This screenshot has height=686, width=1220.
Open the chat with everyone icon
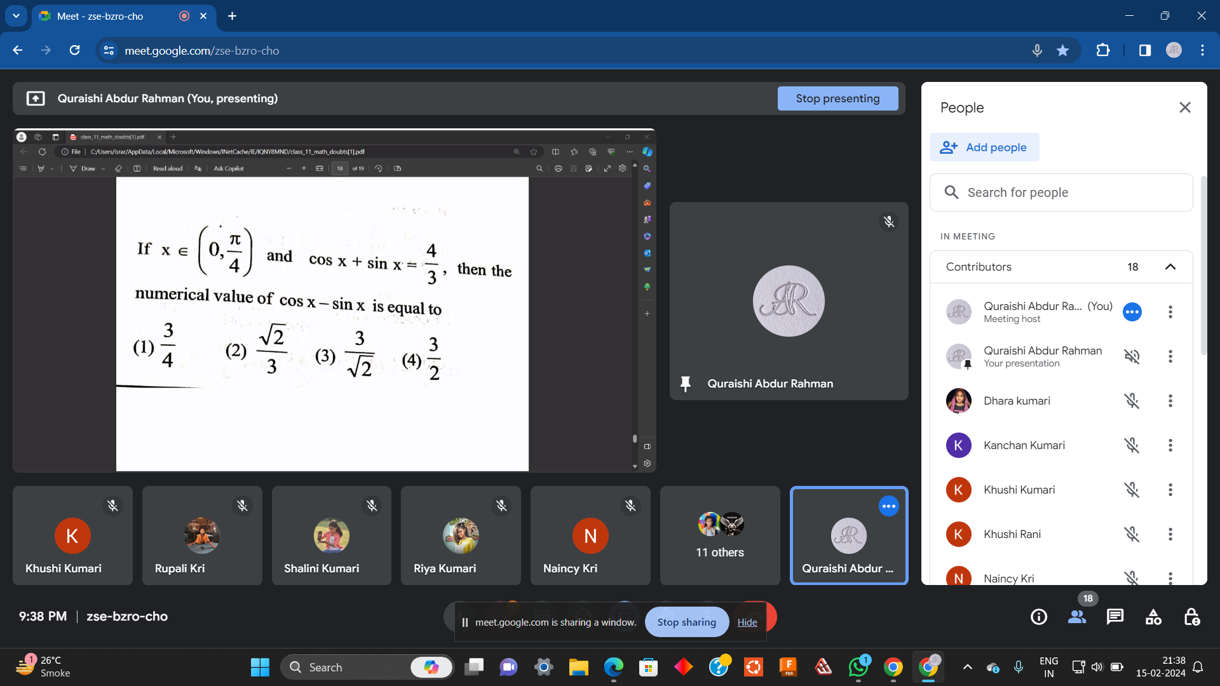click(1115, 617)
